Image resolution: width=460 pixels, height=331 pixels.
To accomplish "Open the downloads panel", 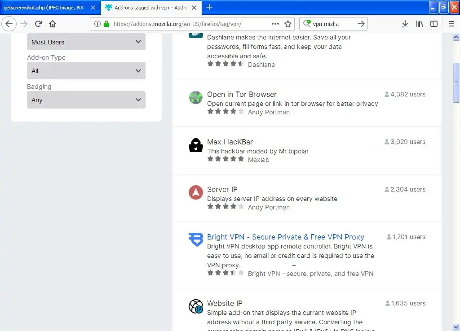I will click(405, 24).
